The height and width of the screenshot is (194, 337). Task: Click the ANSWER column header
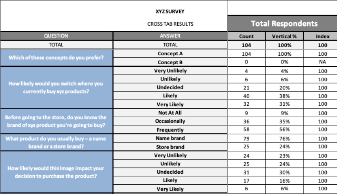(170, 36)
